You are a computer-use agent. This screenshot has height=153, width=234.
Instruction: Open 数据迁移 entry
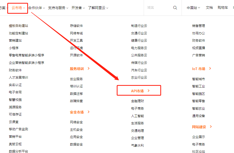76,94
